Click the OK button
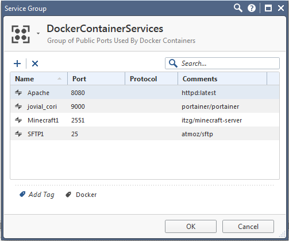Image resolution: width=289 pixels, height=241 pixels. point(191,227)
